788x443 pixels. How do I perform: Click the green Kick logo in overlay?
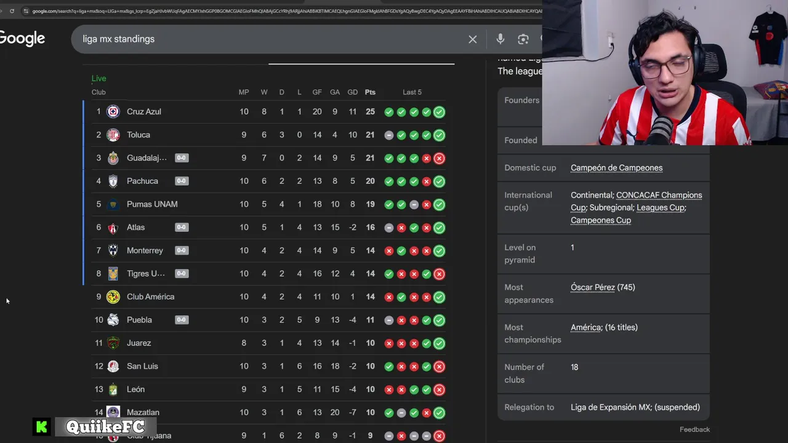click(x=42, y=427)
